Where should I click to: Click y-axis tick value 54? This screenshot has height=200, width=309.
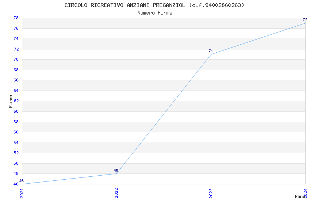(x=16, y=143)
